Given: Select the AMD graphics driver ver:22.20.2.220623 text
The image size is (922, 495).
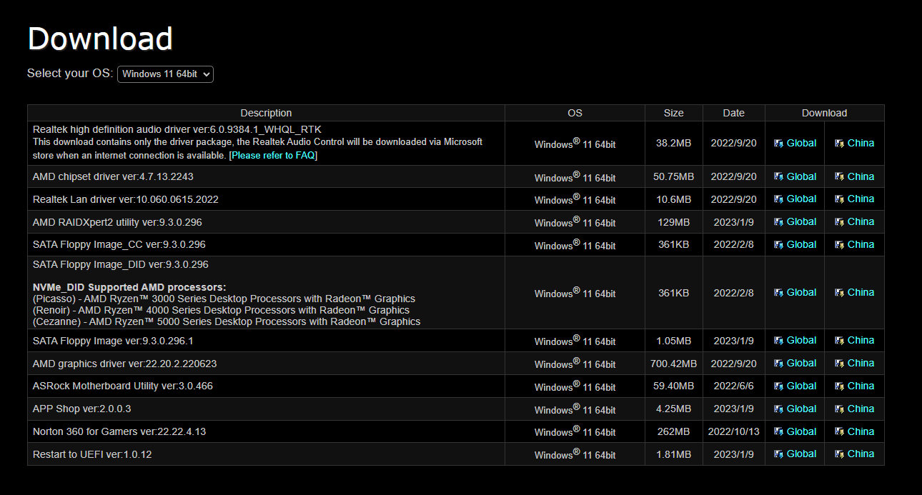Looking at the screenshot, I should click(124, 364).
